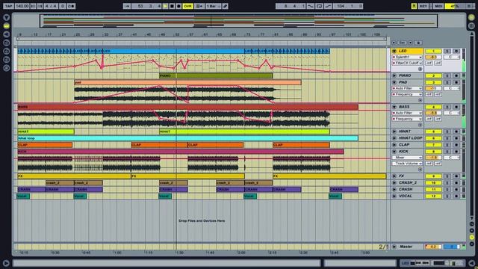
Task: Solo the LED track
Action: point(447,51)
